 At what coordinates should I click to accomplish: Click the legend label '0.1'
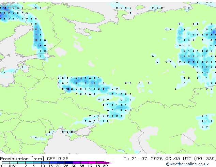(4, 166)
